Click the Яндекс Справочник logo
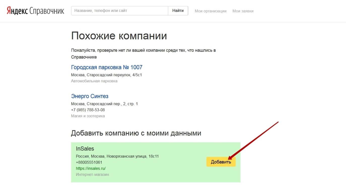Image resolution: width=346 pixels, height=196 pixels. tap(35, 11)
